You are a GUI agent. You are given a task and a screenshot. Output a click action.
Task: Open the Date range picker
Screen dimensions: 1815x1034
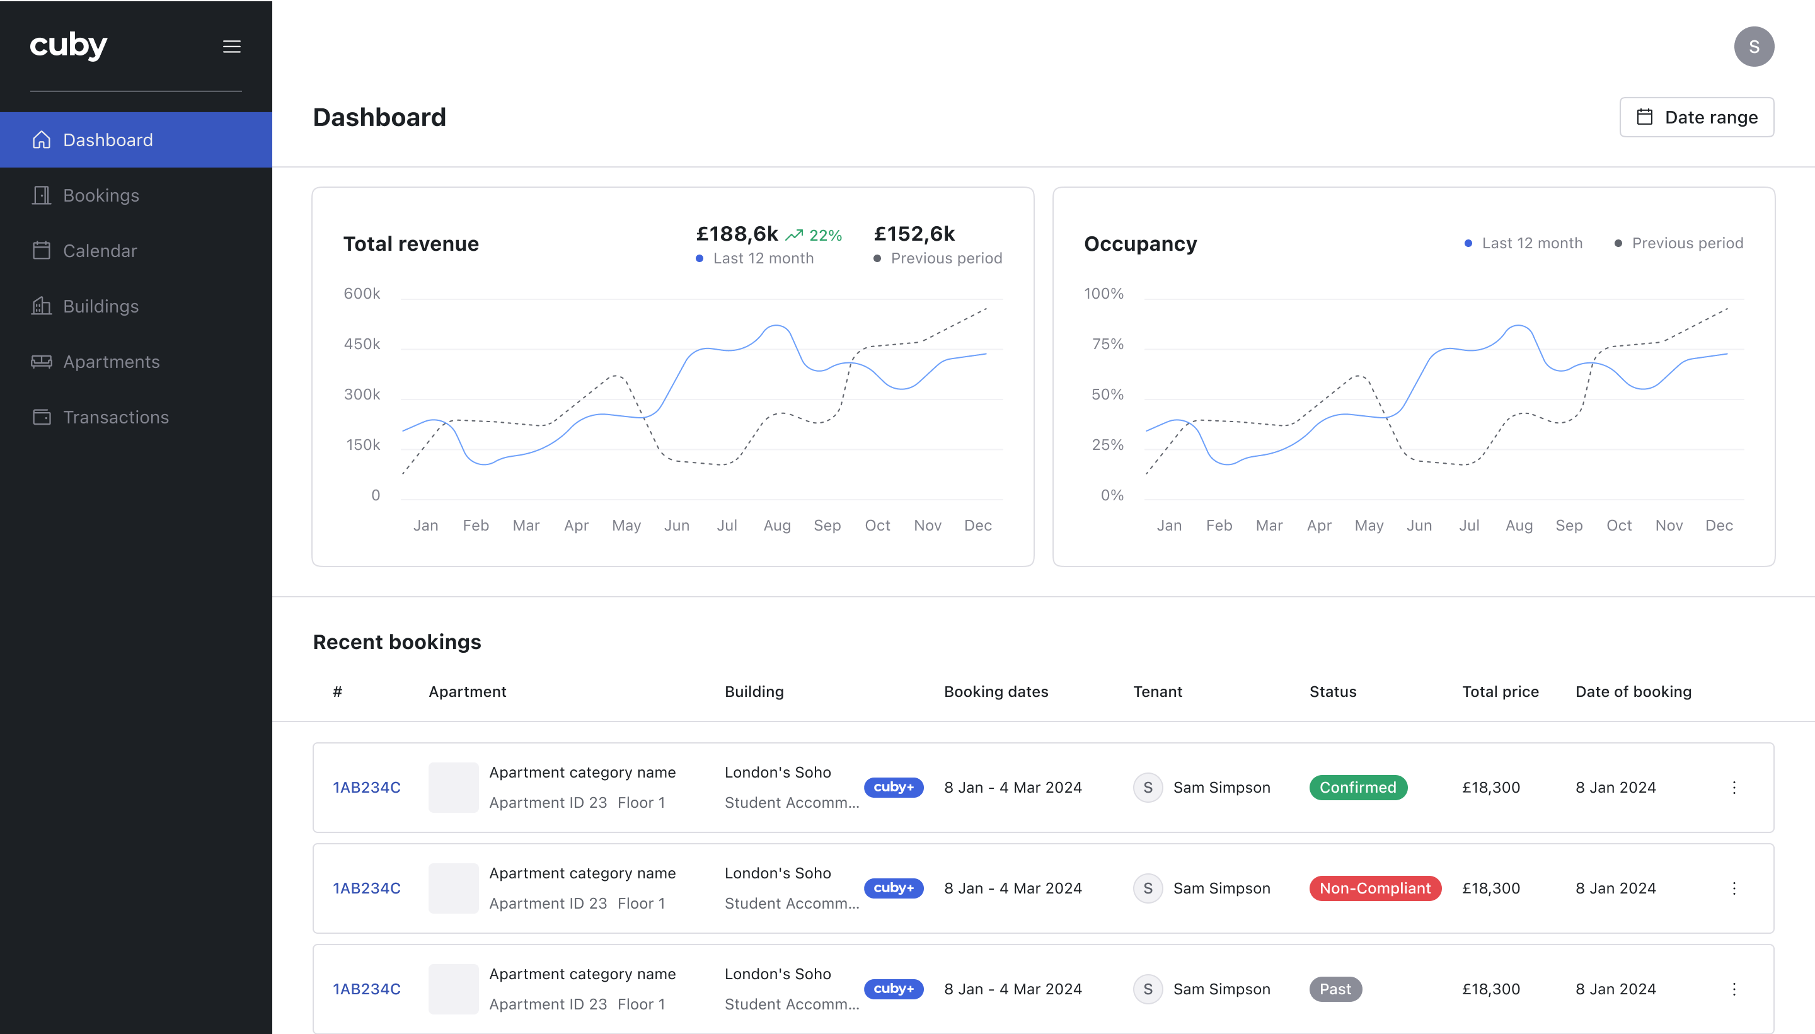pos(1696,117)
